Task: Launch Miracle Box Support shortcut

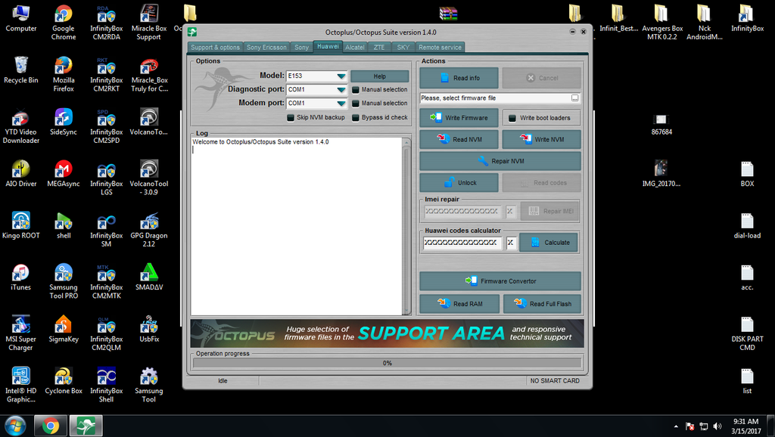Action: [149, 23]
